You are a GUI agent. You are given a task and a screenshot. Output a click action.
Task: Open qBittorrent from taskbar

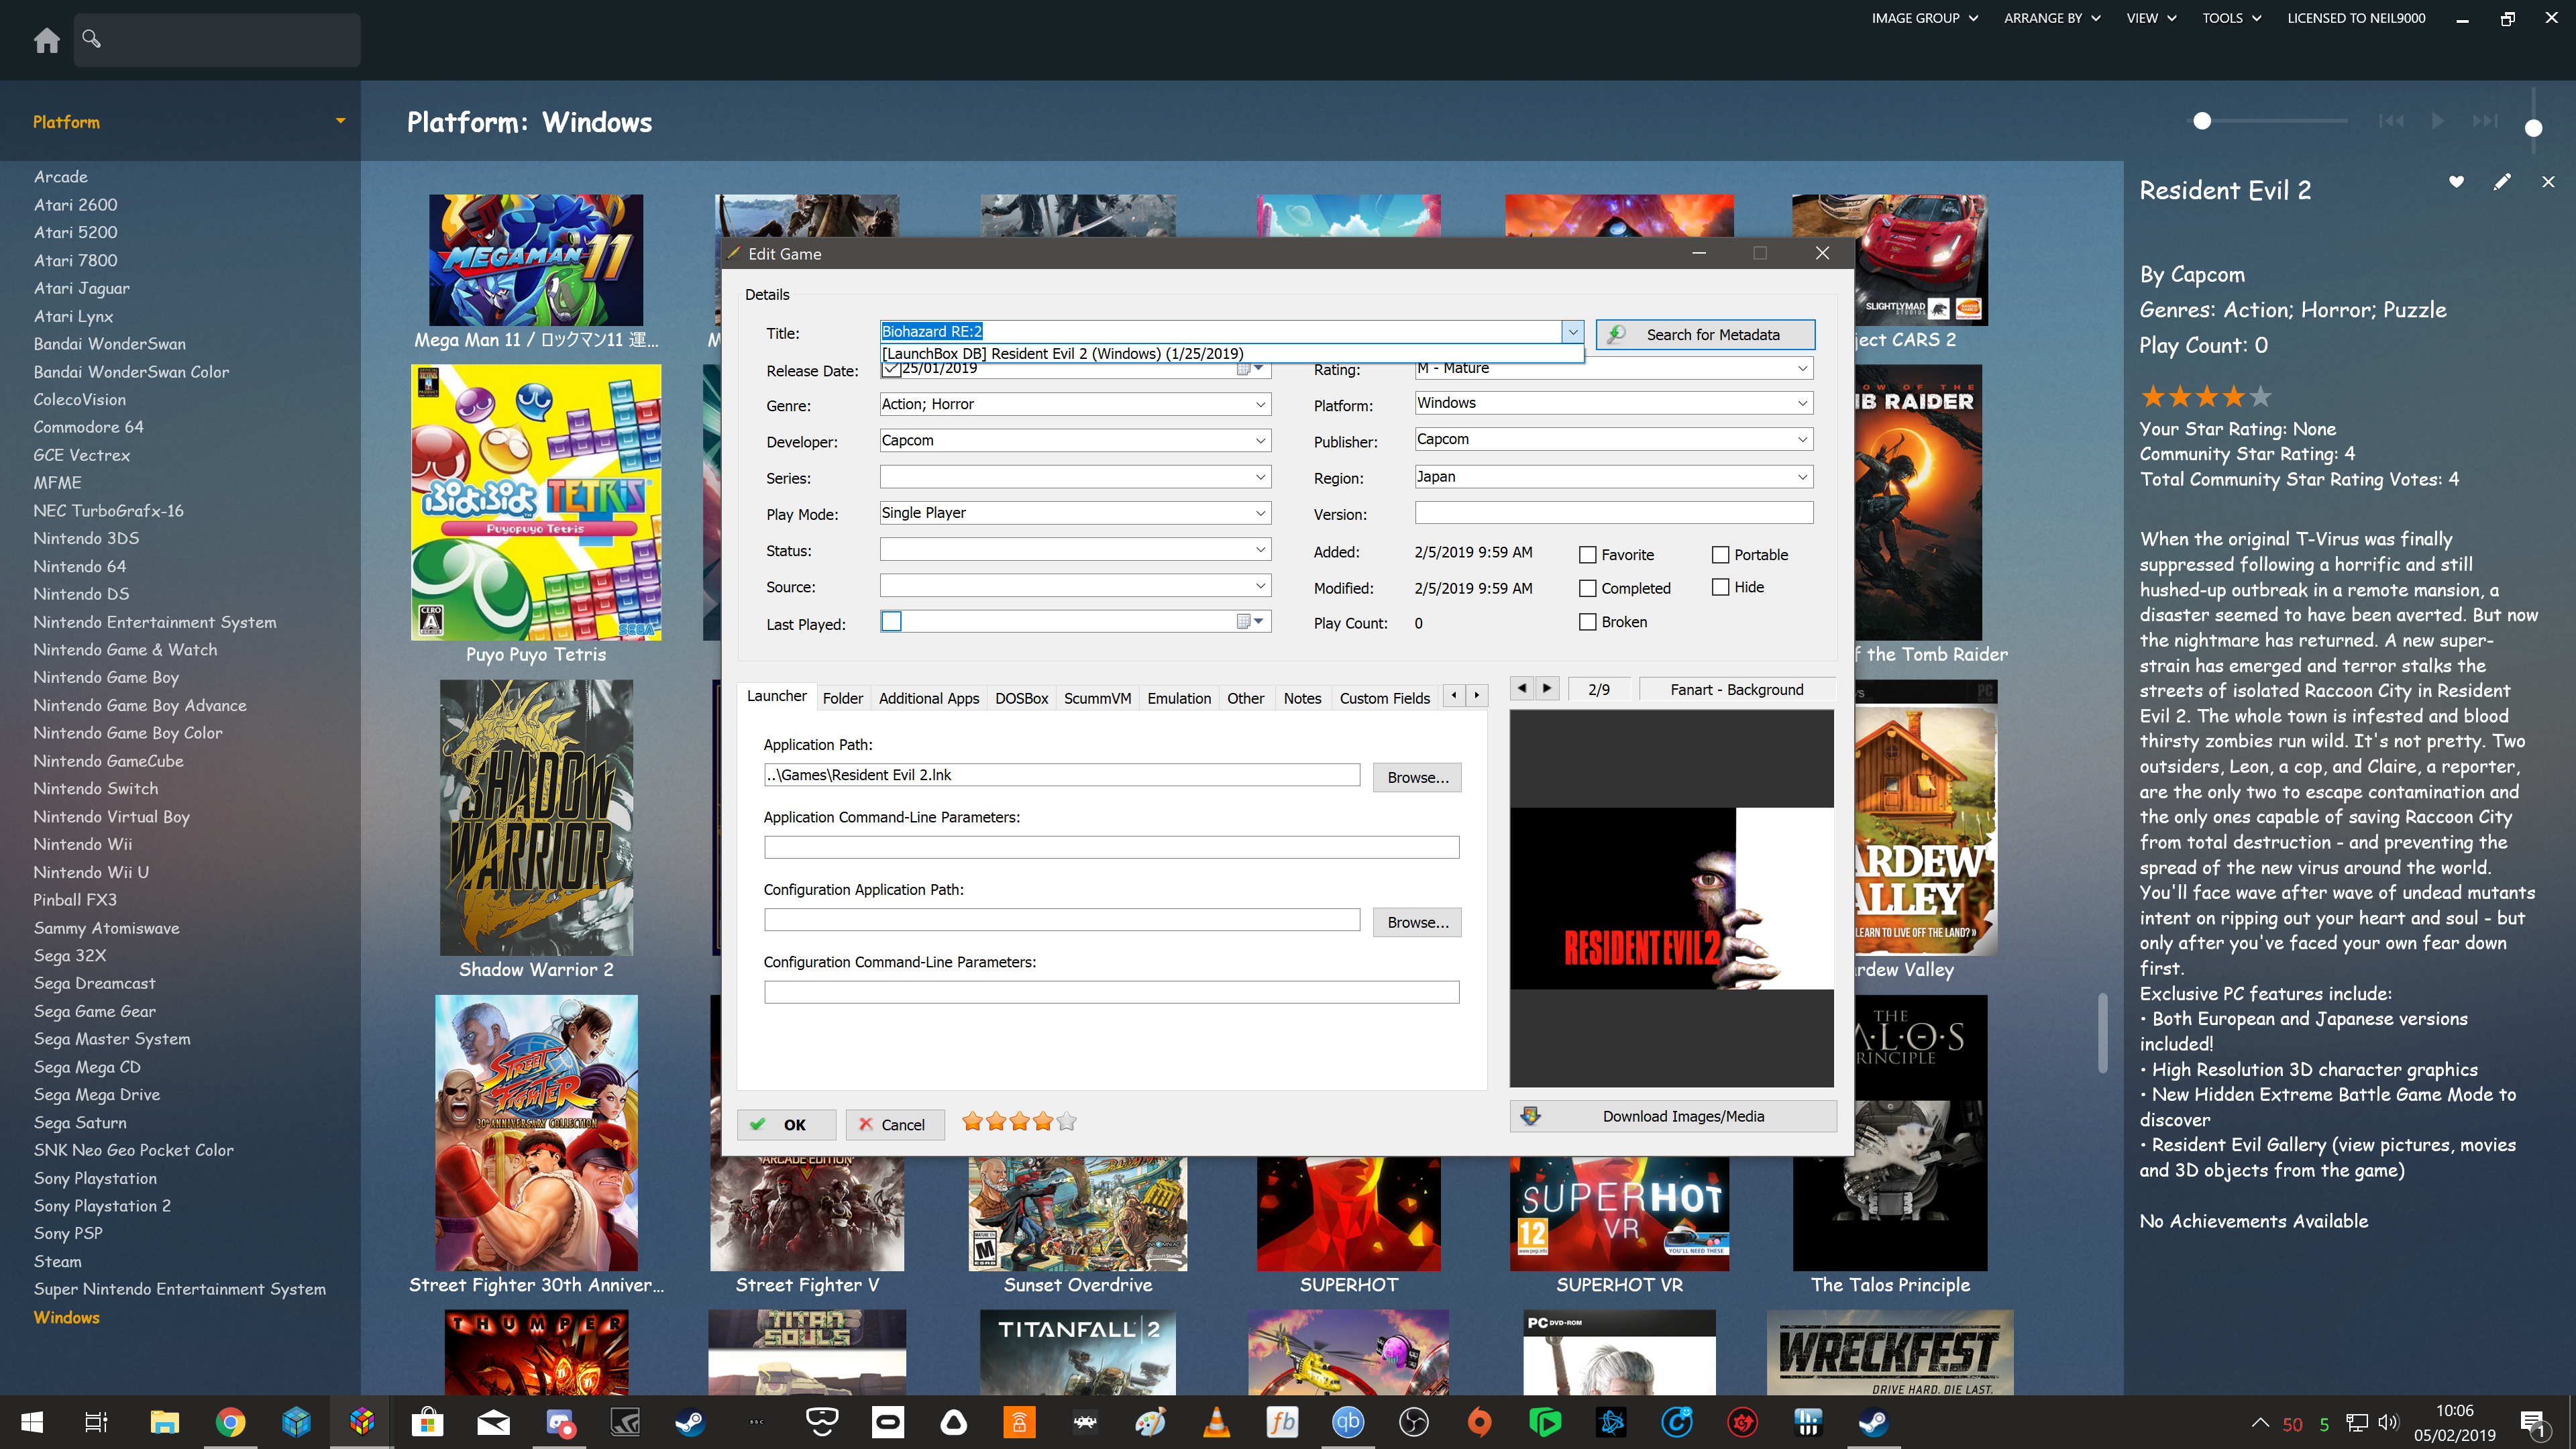coord(1347,1422)
